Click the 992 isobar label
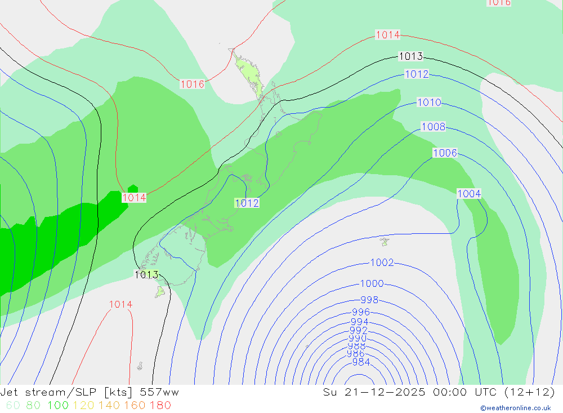The image size is (563, 413). click(358, 330)
